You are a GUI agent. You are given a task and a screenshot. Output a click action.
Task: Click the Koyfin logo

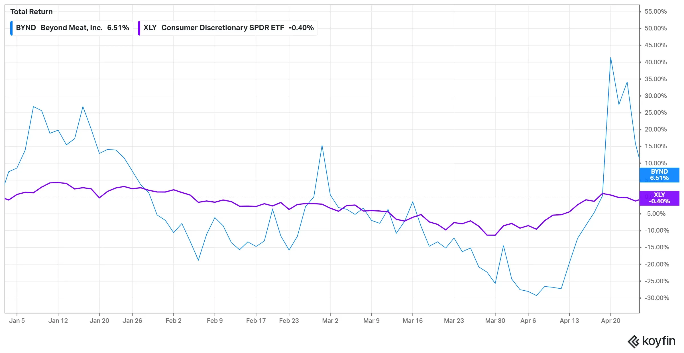point(652,341)
